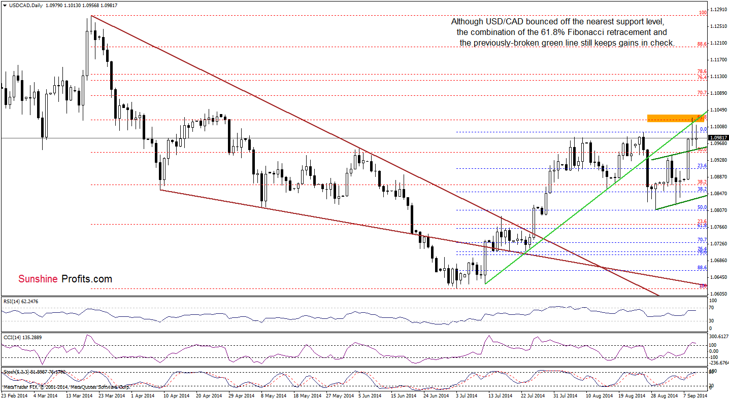Screen dimensions: 729x400
Task: Click the 1.08870 price axis label
Action: pos(717,177)
